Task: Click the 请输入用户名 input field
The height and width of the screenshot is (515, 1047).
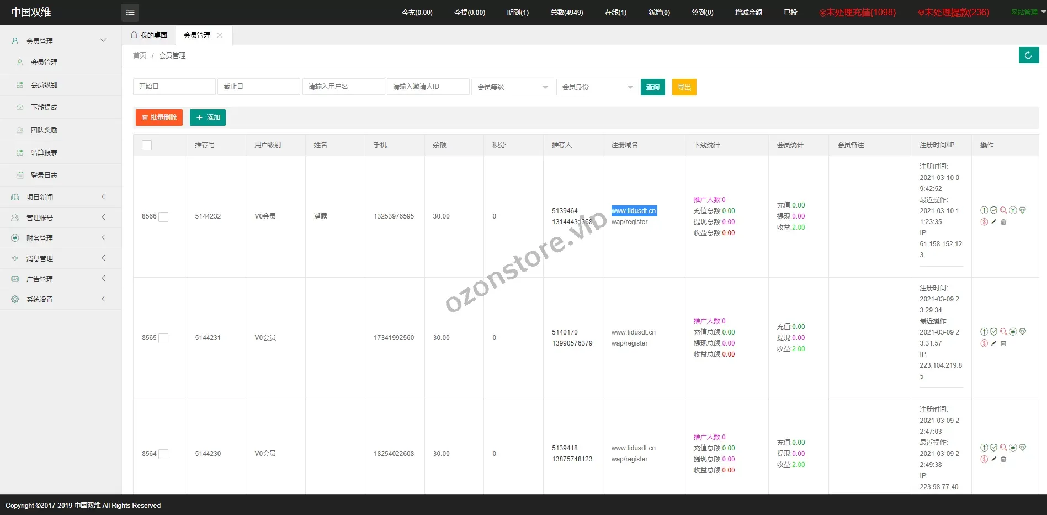Action: coord(343,87)
